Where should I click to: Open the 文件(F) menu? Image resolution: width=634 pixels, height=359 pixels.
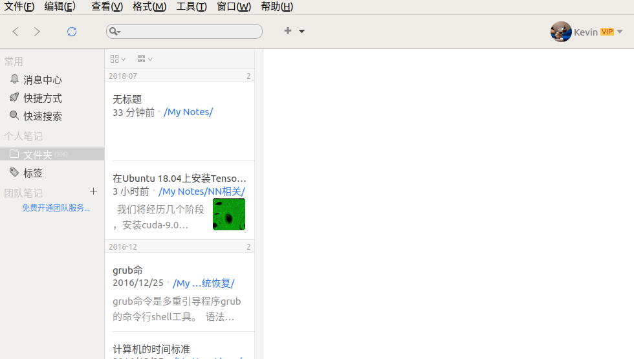(19, 6)
